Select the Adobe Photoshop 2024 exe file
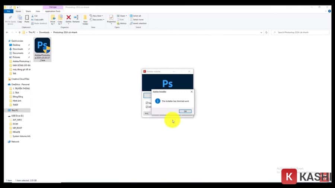 (x=42, y=49)
